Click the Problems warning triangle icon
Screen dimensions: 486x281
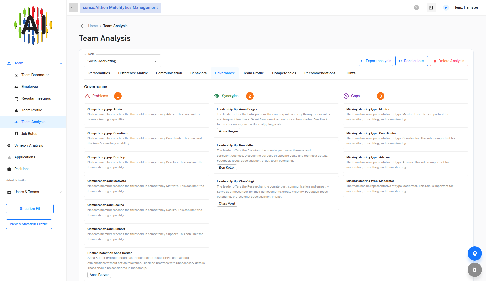87,96
